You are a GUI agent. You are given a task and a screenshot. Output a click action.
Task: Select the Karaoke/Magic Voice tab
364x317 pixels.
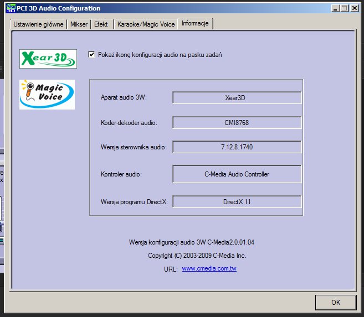point(146,24)
